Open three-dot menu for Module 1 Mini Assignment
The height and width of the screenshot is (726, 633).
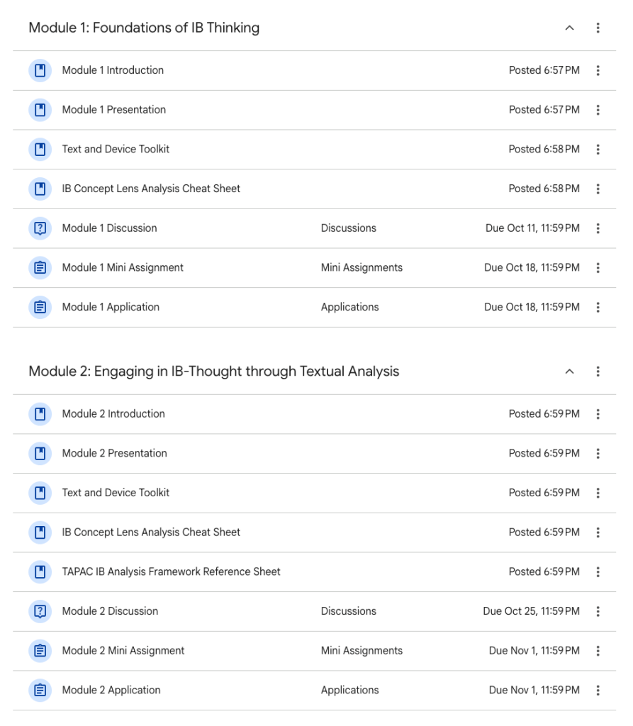pyautogui.click(x=598, y=267)
